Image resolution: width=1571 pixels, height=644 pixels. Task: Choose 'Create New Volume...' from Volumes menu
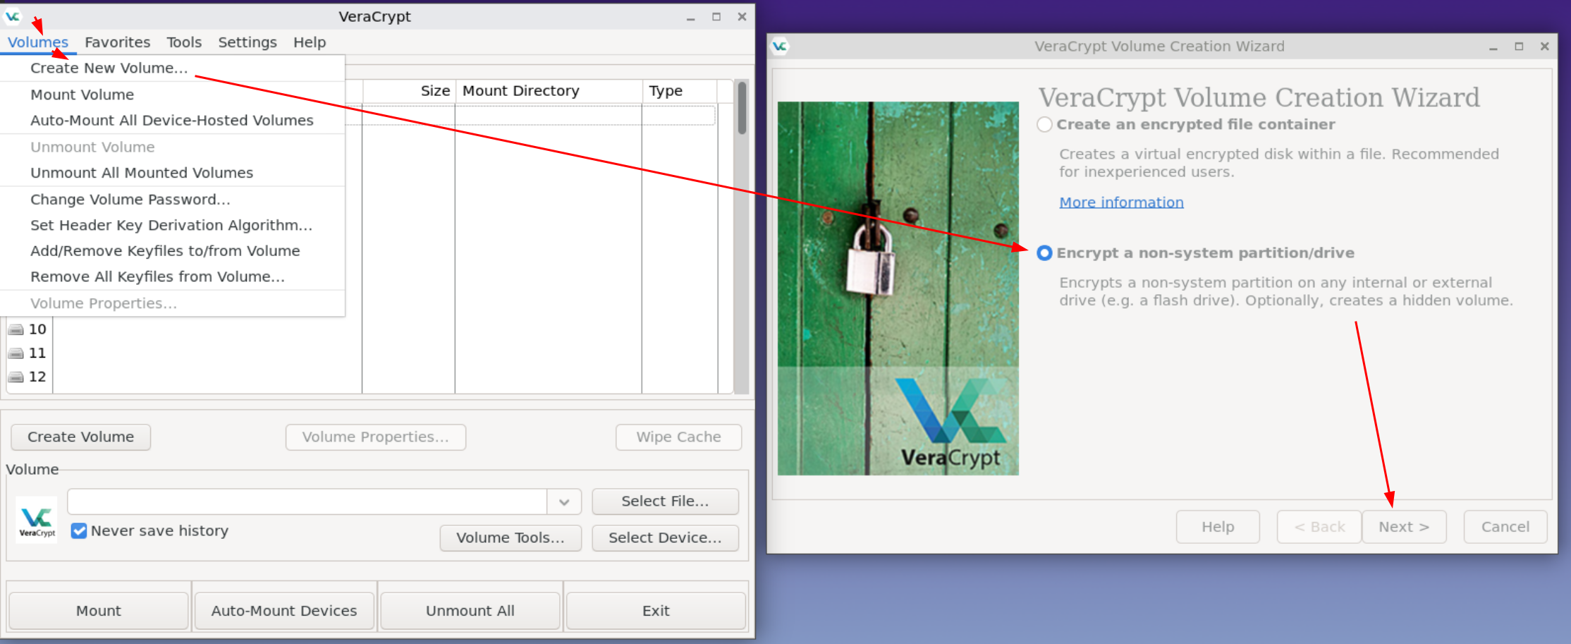[x=173, y=68]
